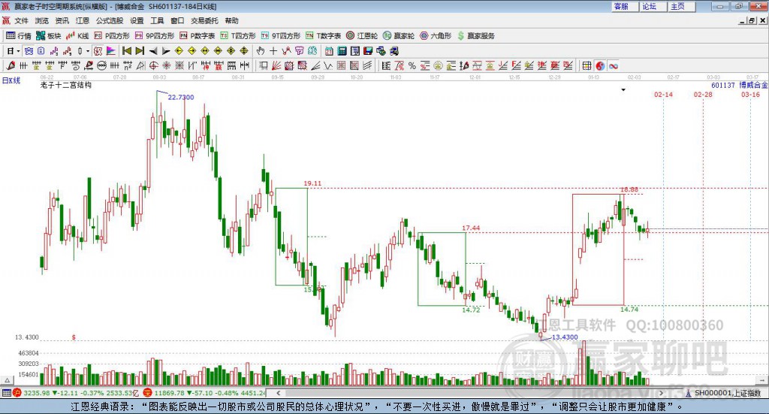
Task: Open the P四方形 tool
Action: (x=112, y=36)
